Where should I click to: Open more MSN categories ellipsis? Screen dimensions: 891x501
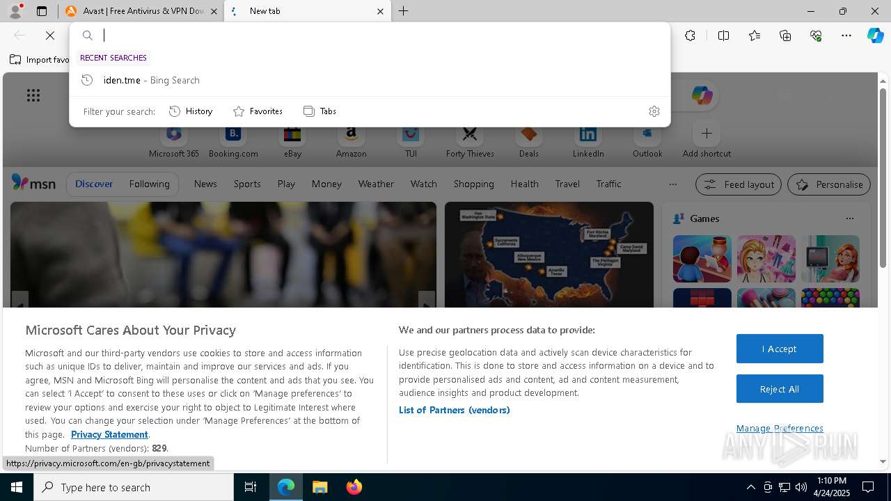click(672, 184)
